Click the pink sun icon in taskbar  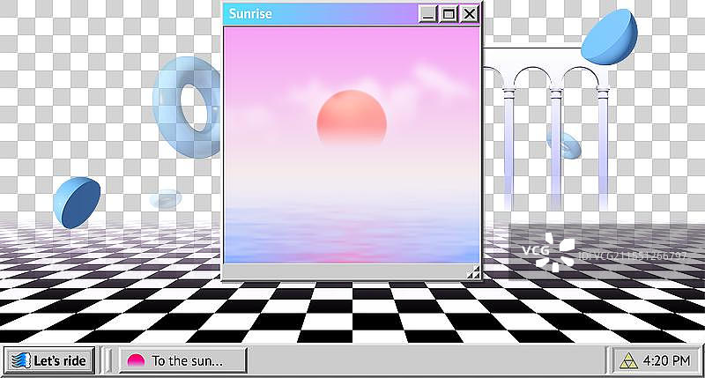[x=136, y=360]
